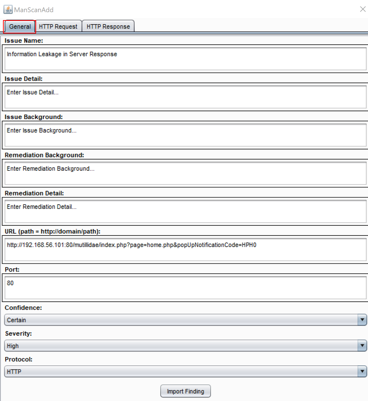This screenshot has width=368, height=401.
Task: Close the ManScanAdd window
Action: pos(362,9)
